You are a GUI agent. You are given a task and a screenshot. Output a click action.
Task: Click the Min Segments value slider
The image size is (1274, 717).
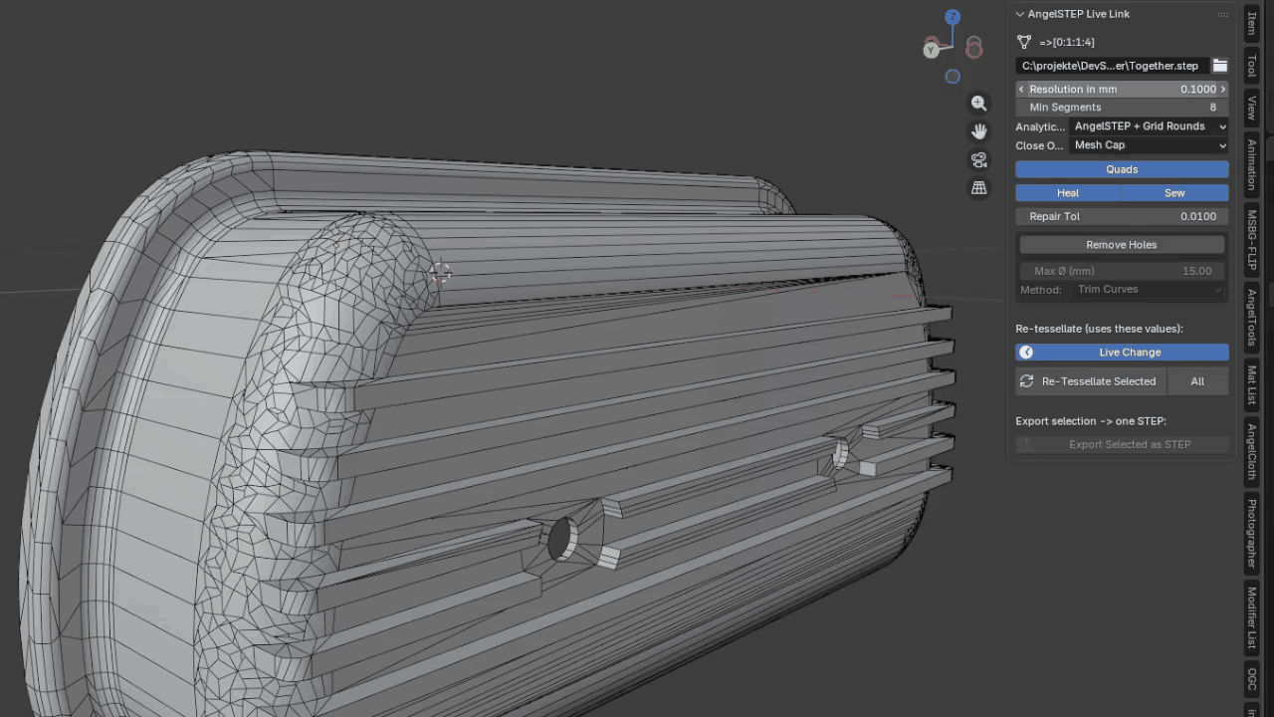coord(1122,108)
